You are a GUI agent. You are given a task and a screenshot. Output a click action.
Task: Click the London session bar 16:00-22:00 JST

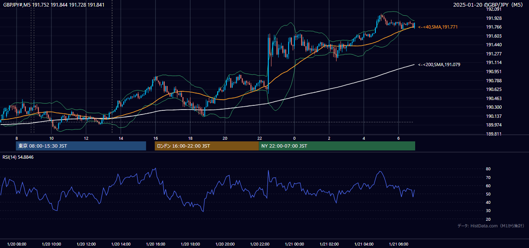pyautogui.click(x=207, y=146)
